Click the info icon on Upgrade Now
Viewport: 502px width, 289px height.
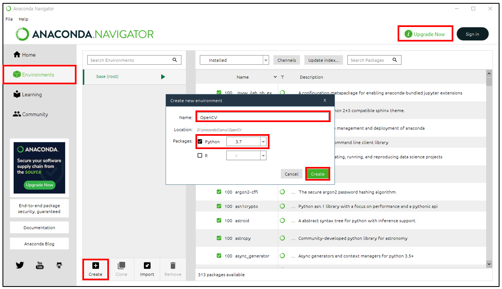click(x=408, y=34)
